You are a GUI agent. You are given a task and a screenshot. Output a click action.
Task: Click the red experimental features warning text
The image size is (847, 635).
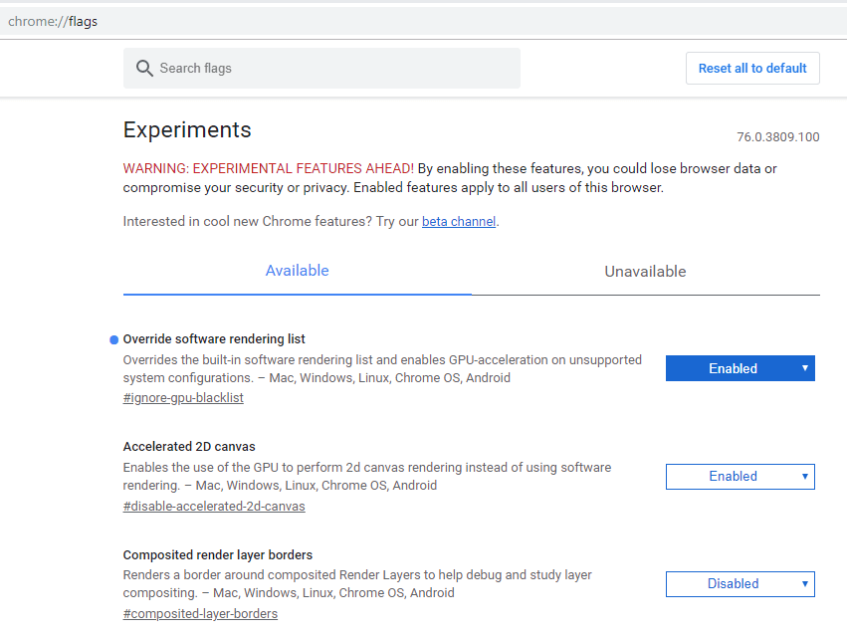[x=268, y=168]
